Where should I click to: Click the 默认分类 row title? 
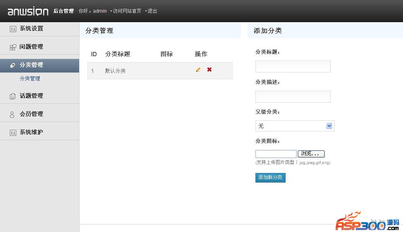click(x=115, y=71)
